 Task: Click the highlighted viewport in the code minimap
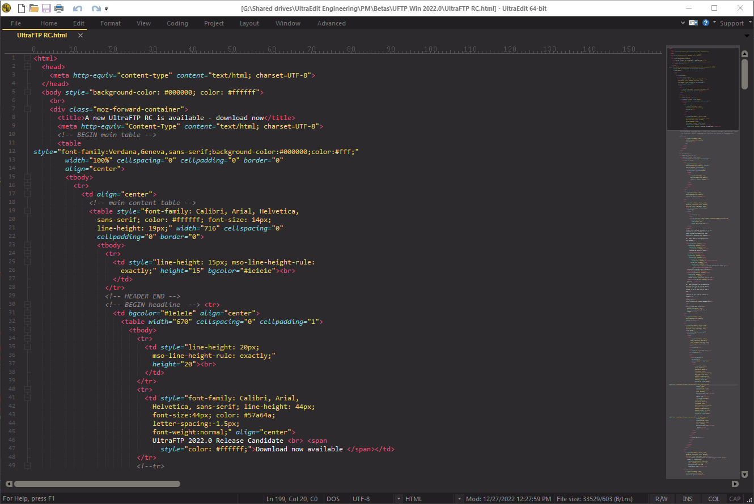703,88
